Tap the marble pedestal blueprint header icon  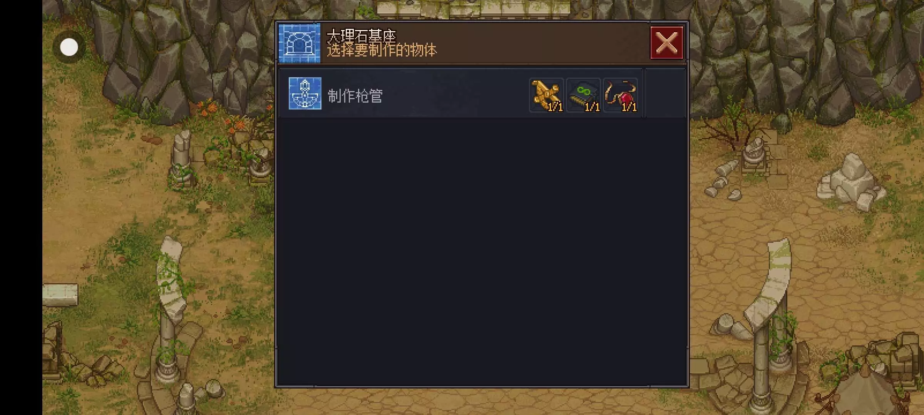[x=299, y=43]
